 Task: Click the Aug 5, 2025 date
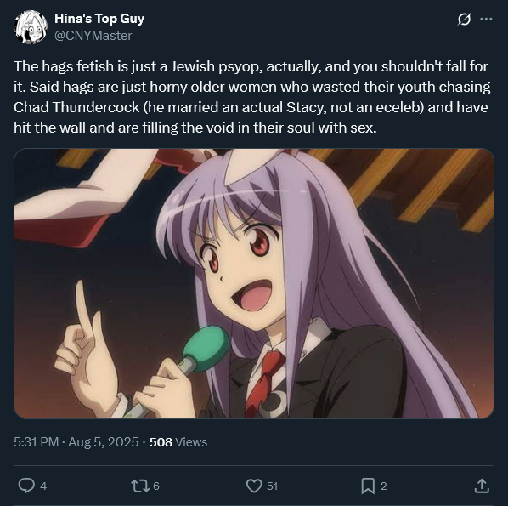[x=104, y=442]
